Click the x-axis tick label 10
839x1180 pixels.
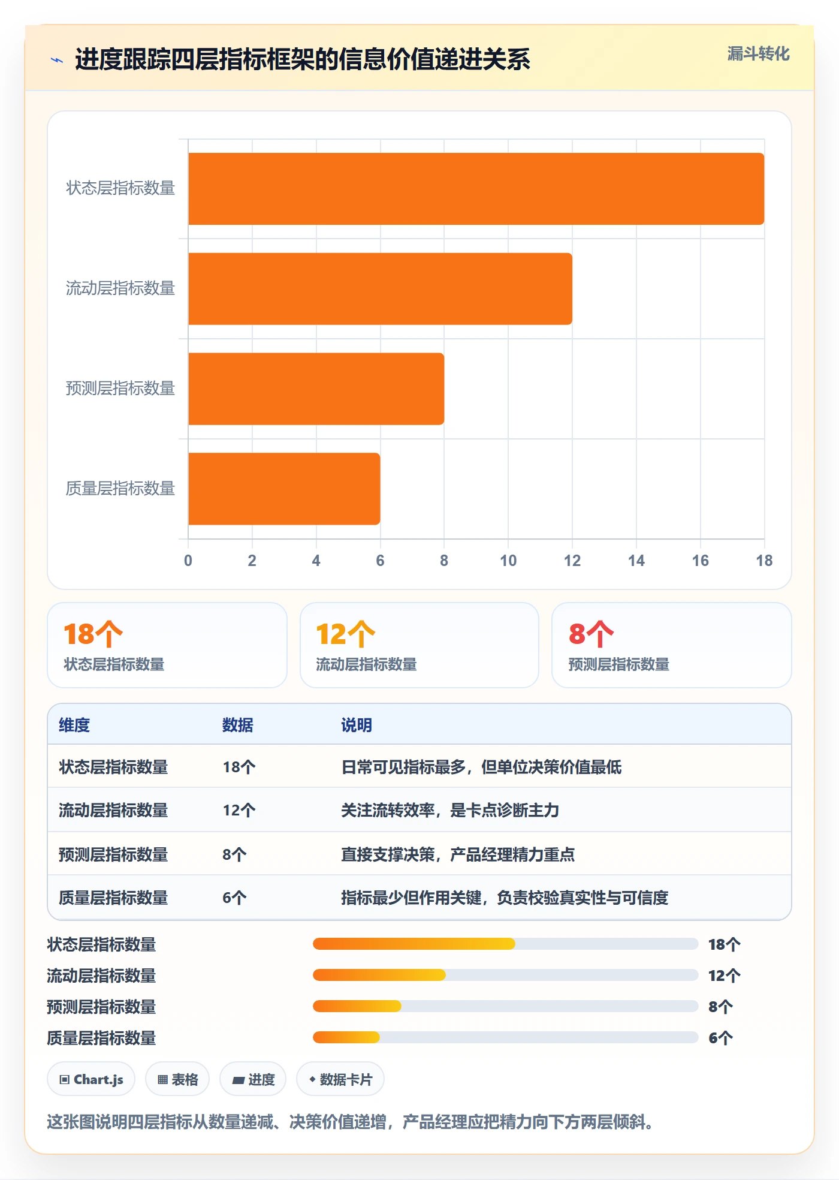click(508, 561)
